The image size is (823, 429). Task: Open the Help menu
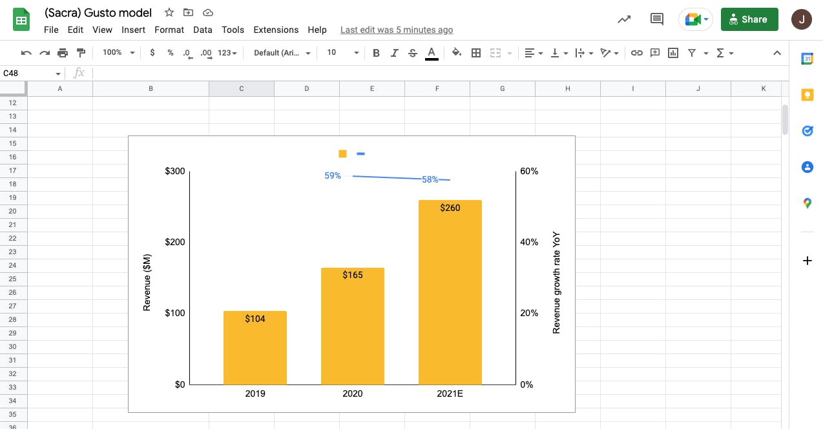pos(317,30)
